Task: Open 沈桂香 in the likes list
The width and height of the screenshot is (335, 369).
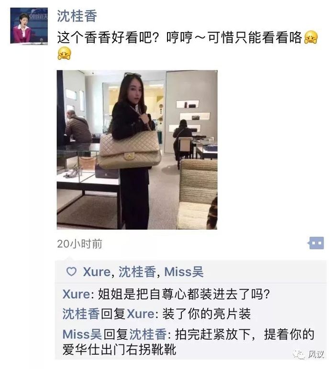Action: coord(137,272)
